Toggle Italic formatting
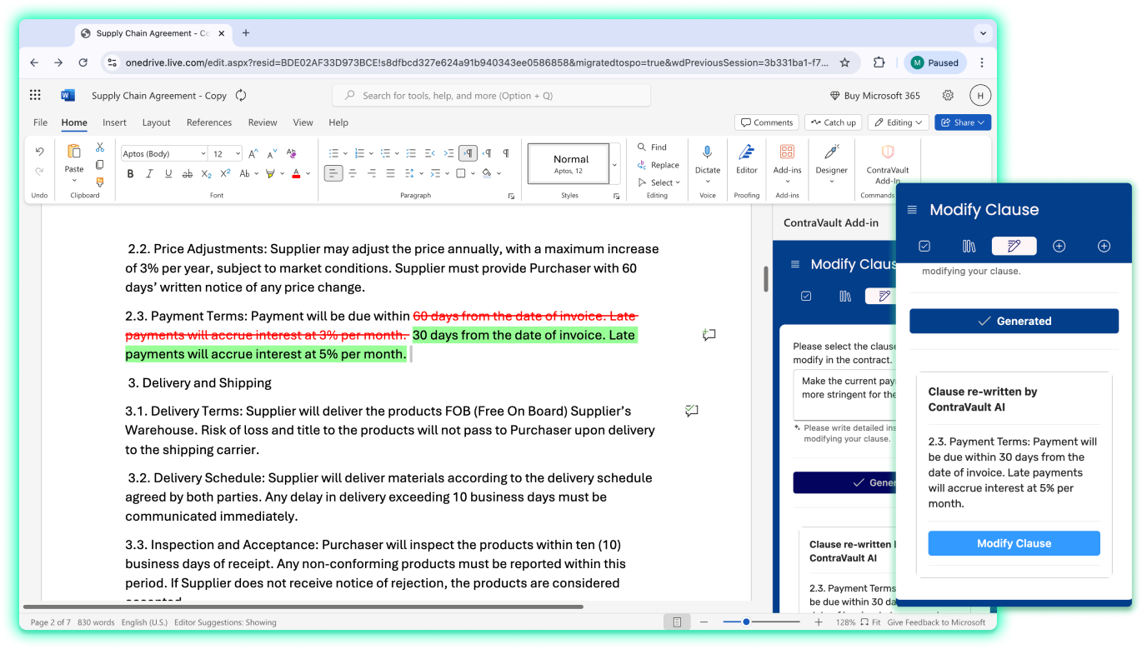The height and width of the screenshot is (649, 1142). [x=149, y=173]
